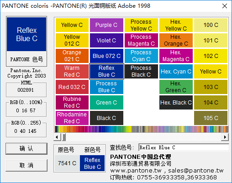The height and width of the screenshot is (183, 232).
Task: Click the right scroll arrow of swatch scrollbar
Action: coord(225,137)
